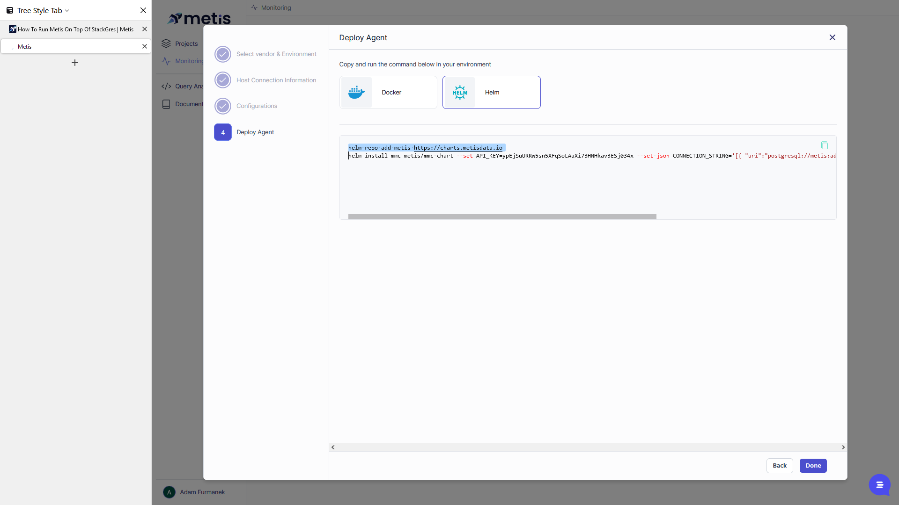Image resolution: width=899 pixels, height=505 pixels.
Task: Click the completed checkmark for Configurations step
Action: point(223,106)
